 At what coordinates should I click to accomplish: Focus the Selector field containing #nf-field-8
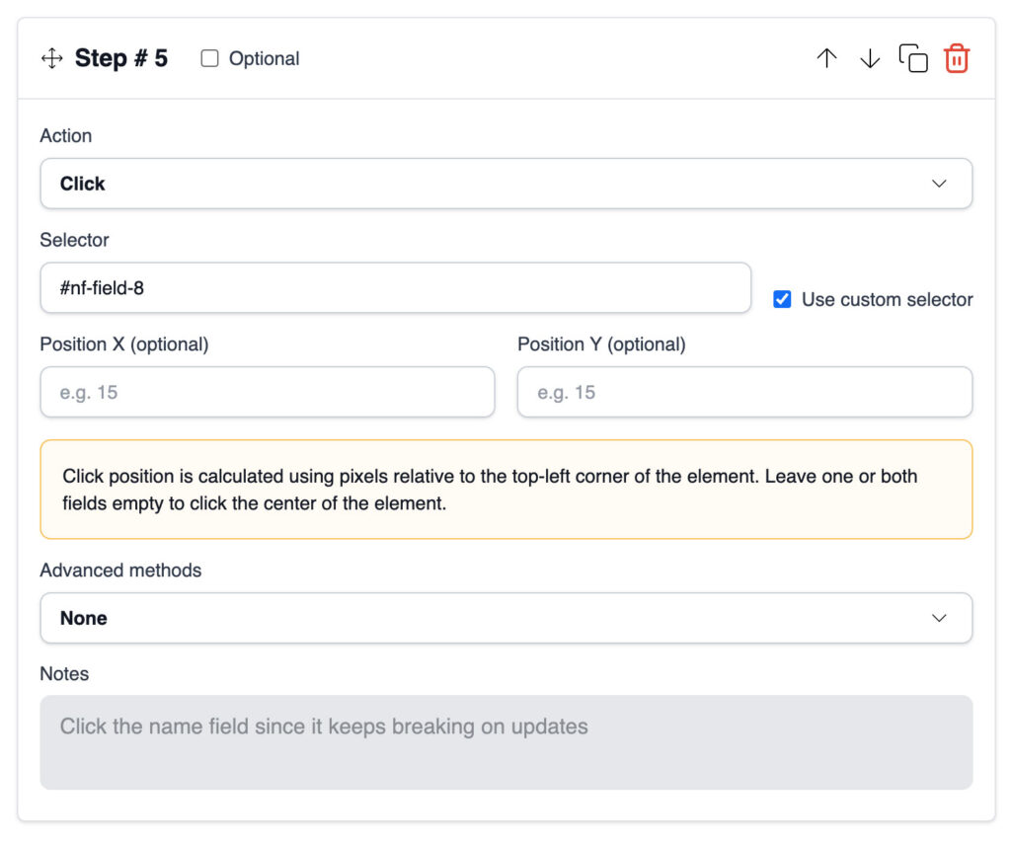395,288
